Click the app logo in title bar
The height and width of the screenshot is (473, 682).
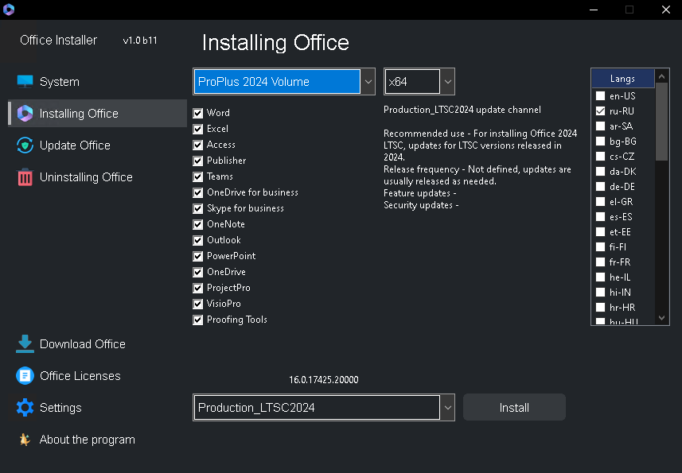coord(9,9)
